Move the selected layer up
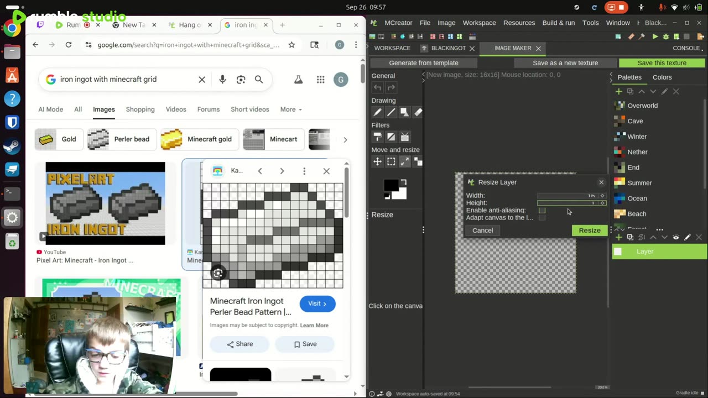 click(x=653, y=237)
